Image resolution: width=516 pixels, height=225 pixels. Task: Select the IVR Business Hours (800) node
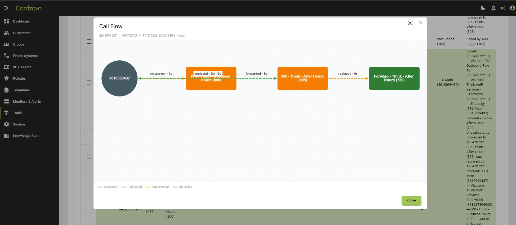click(x=211, y=78)
